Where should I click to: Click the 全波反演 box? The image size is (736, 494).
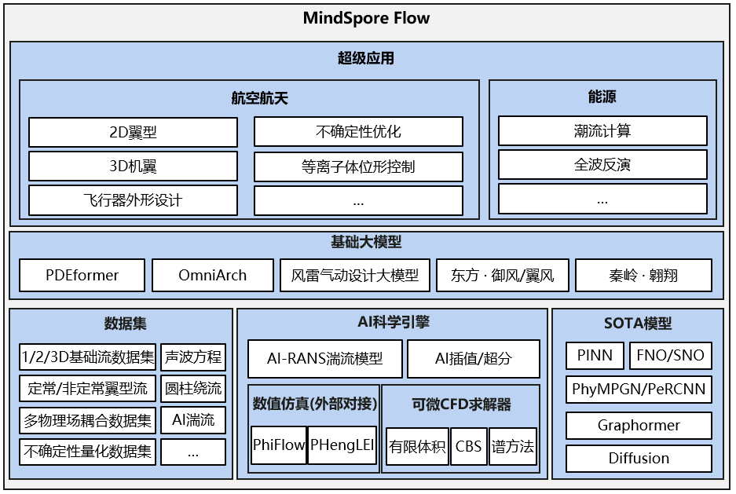(x=602, y=165)
